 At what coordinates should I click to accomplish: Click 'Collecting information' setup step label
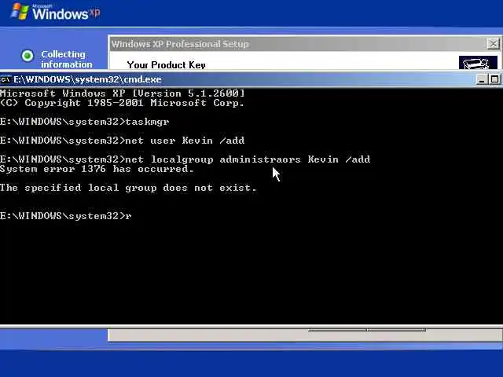66,60
